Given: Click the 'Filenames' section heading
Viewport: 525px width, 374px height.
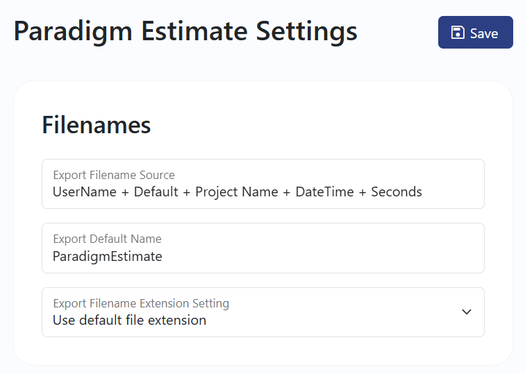Looking at the screenshot, I should pos(97,125).
